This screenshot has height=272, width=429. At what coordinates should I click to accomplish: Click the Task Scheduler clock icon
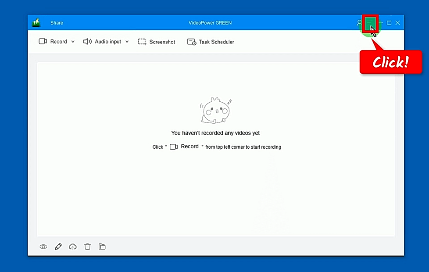192,41
